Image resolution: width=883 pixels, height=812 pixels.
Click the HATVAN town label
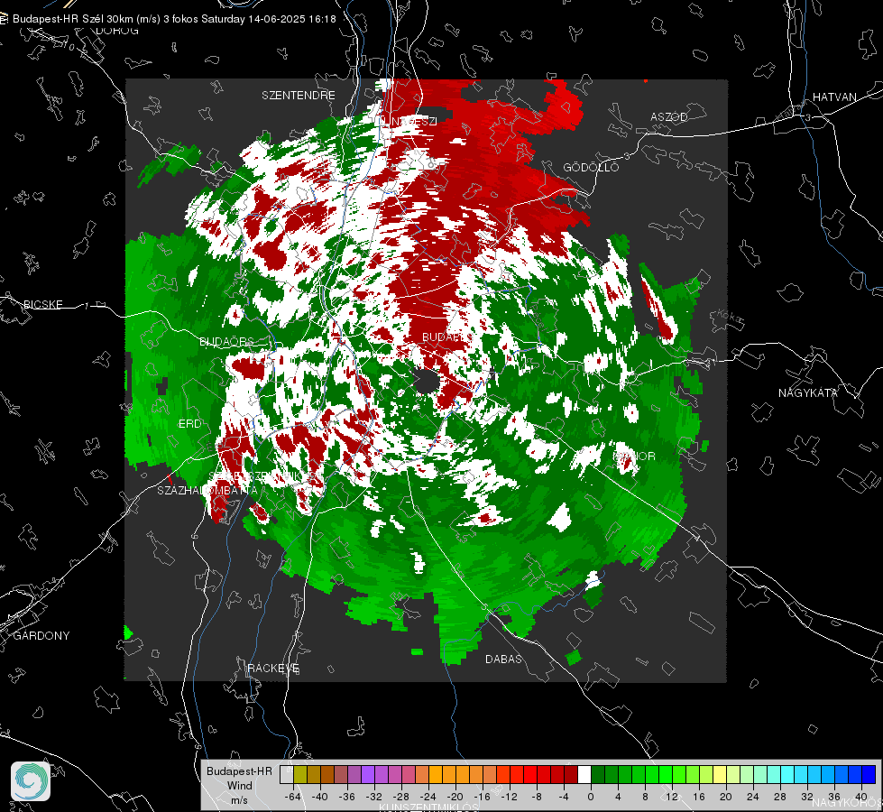point(834,97)
